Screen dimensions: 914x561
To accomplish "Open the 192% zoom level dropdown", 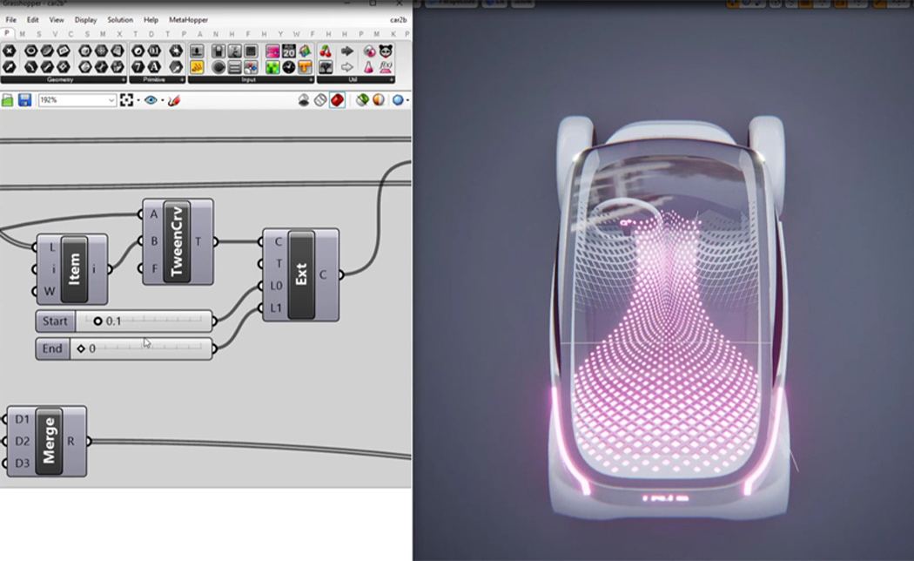I will (111, 99).
